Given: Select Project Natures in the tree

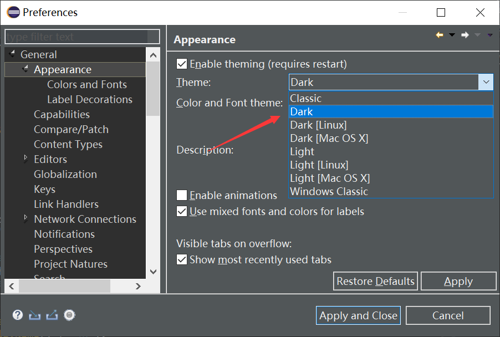Looking at the screenshot, I should (71, 264).
